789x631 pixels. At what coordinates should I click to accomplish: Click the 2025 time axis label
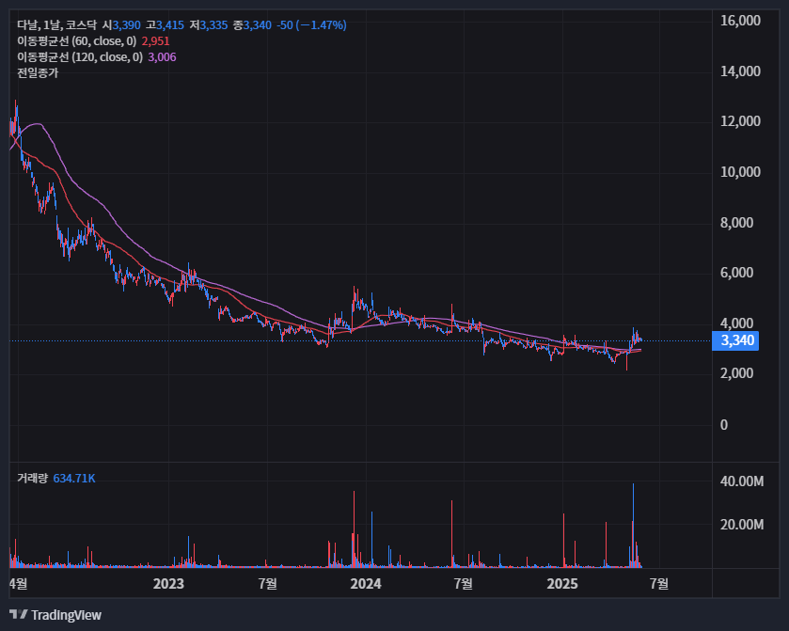click(562, 584)
